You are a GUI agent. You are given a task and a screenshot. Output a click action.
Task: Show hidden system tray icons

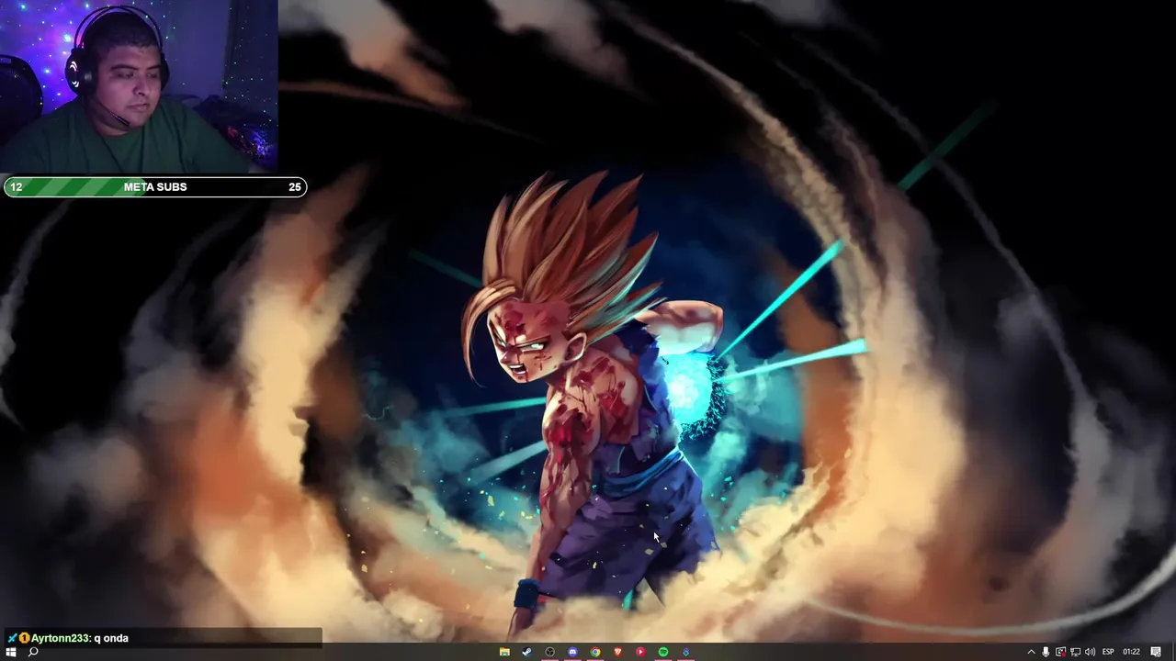click(x=1031, y=652)
